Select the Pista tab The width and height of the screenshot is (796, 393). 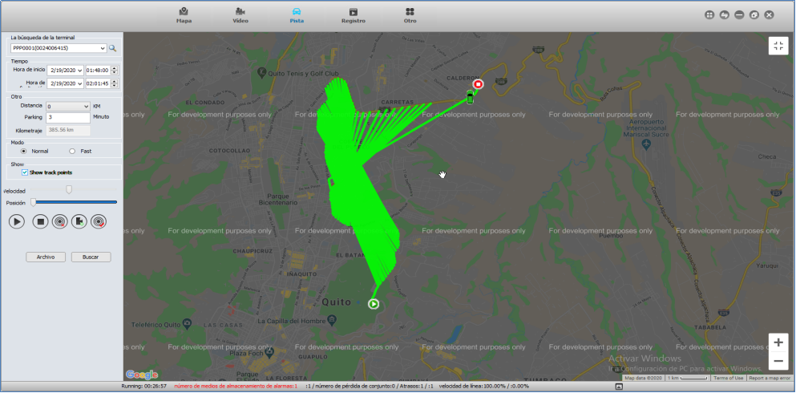pos(297,15)
